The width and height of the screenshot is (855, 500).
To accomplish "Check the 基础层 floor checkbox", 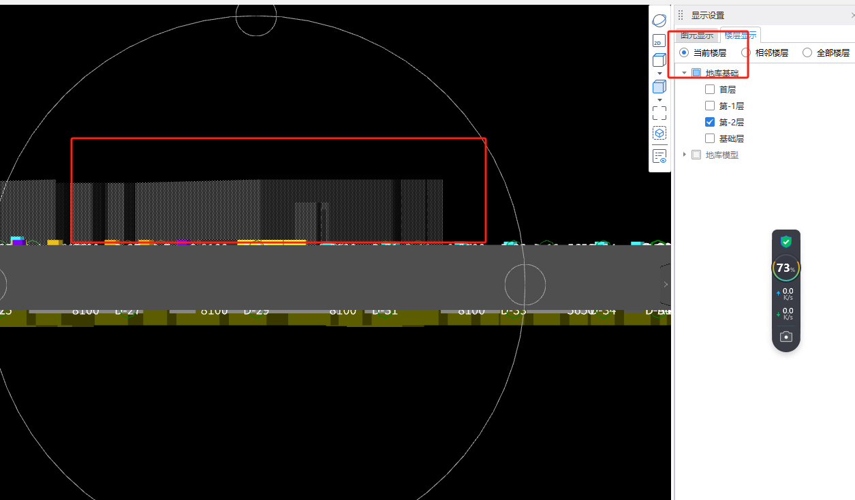I will [x=710, y=138].
